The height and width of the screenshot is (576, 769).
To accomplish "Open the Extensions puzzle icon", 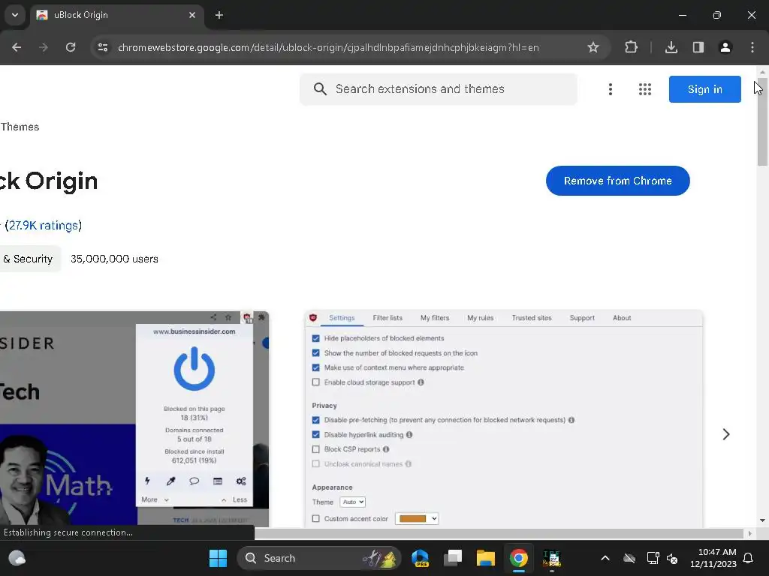I will (631, 47).
